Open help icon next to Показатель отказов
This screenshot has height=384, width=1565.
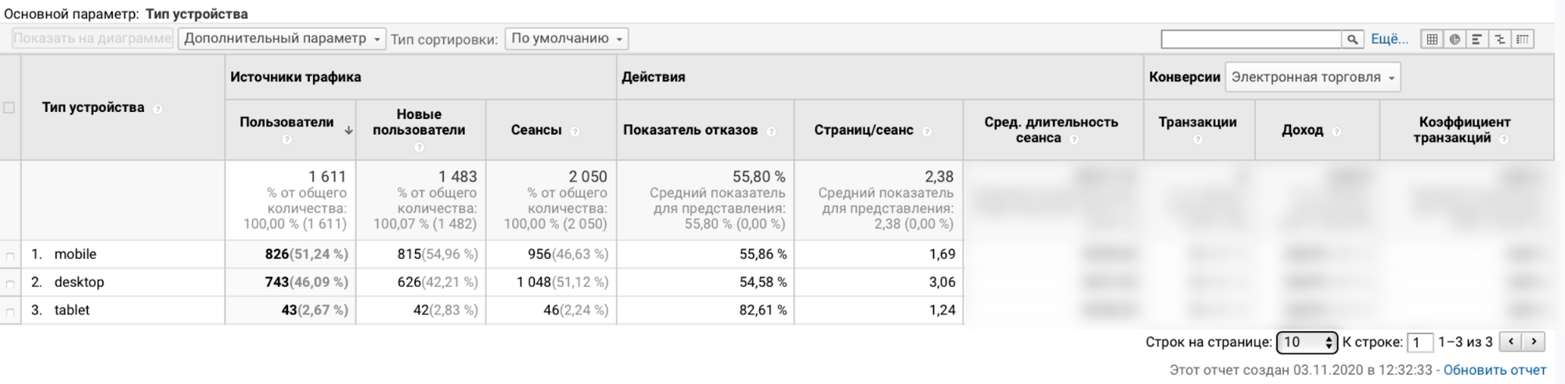pyautogui.click(x=771, y=131)
